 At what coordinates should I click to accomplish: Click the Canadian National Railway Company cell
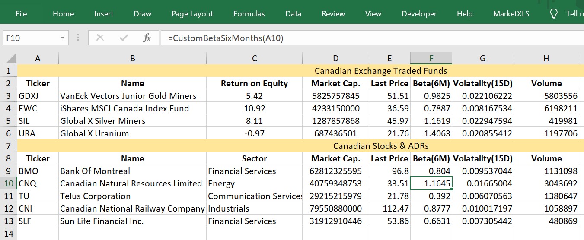click(x=133, y=208)
